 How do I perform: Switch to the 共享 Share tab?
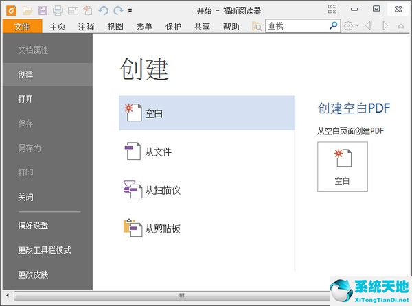pyautogui.click(x=202, y=27)
